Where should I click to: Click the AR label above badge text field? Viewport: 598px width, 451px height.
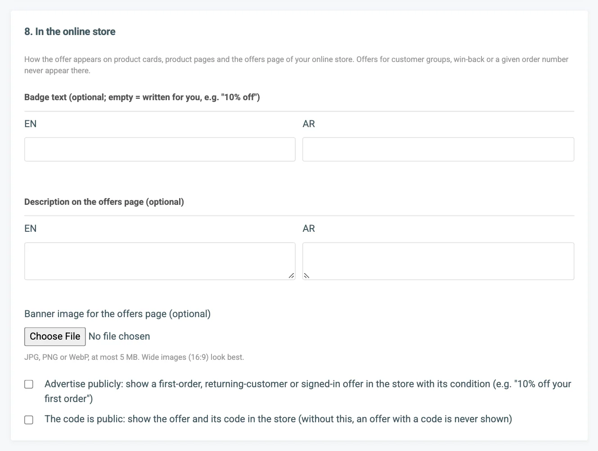309,124
